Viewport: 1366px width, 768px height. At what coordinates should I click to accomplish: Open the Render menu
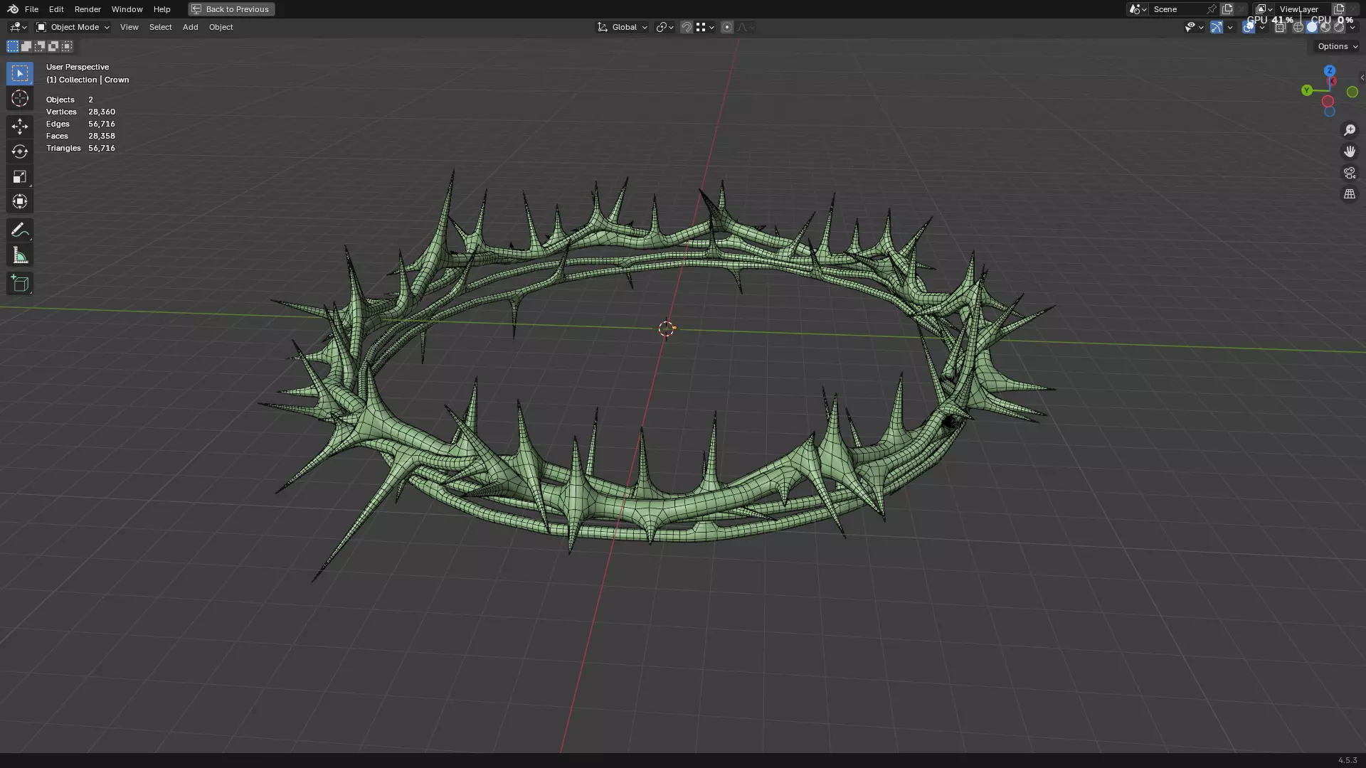[88, 9]
